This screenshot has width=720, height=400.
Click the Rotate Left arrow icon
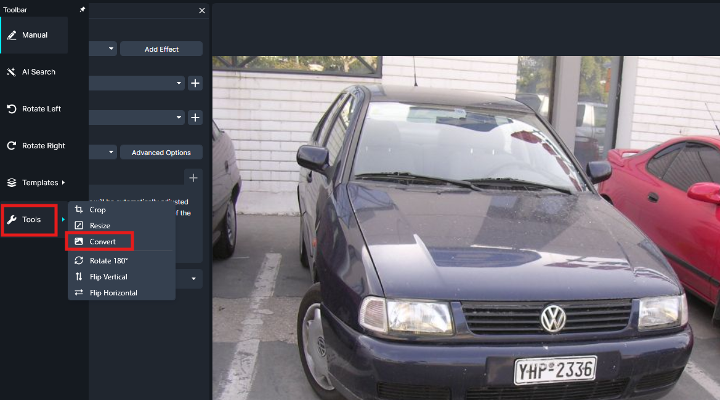[x=12, y=109]
